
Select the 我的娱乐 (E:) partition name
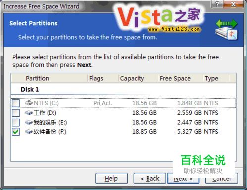50,123
